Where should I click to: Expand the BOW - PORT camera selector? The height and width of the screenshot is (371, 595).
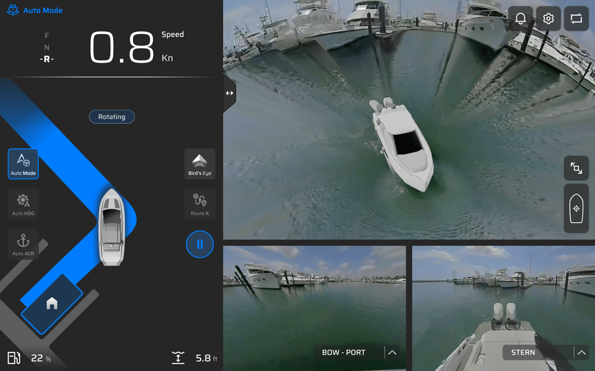392,353
